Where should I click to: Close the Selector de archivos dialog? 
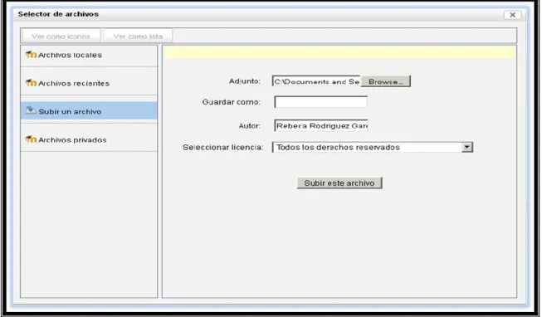click(513, 14)
